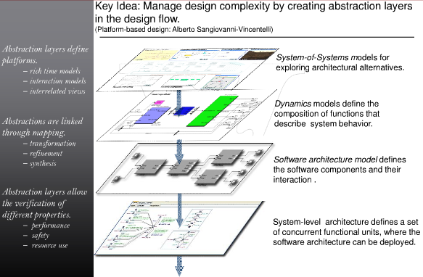The image size is (423, 277).
Task: Click the green block in the Dynamics layer
Action: click(x=213, y=111)
